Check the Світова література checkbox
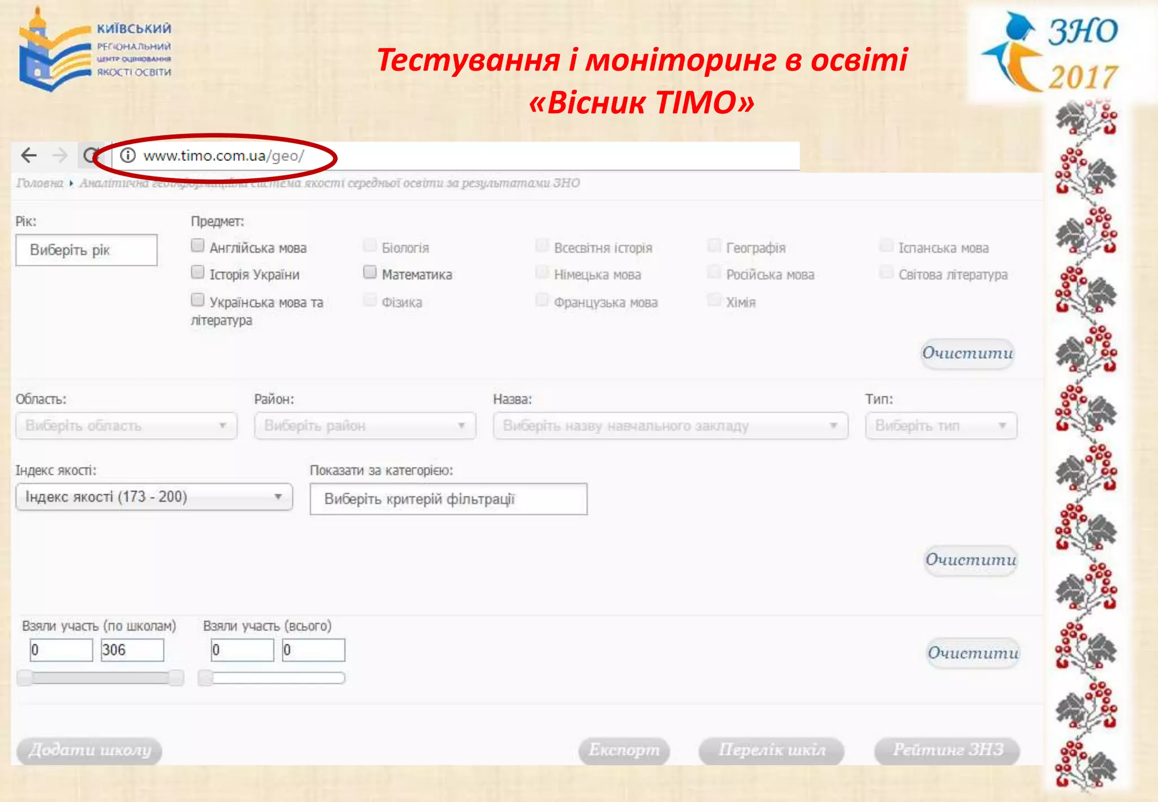This screenshot has height=802, width=1158. tap(886, 272)
